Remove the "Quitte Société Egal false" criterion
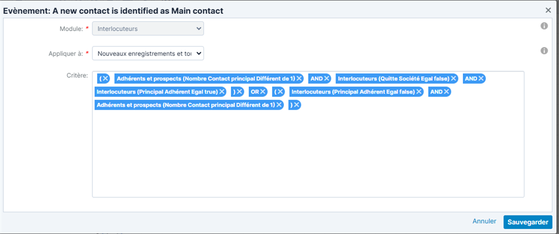Image resolution: width=559 pixels, height=234 pixels. pos(454,79)
